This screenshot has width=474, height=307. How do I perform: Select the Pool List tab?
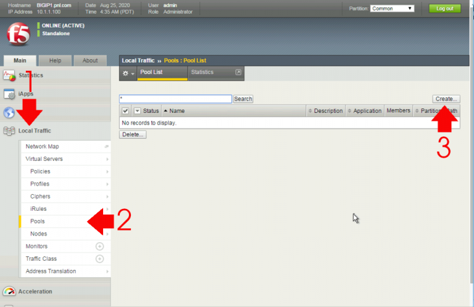click(x=162, y=73)
